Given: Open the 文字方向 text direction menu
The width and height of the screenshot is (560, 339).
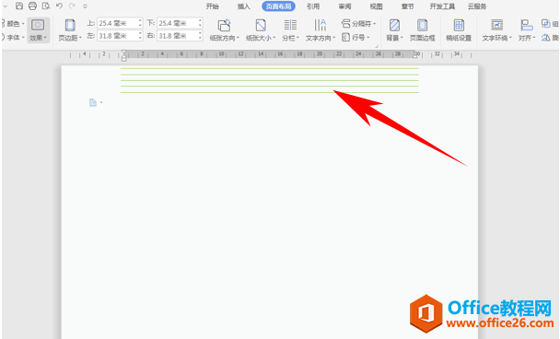Looking at the screenshot, I should (321, 30).
